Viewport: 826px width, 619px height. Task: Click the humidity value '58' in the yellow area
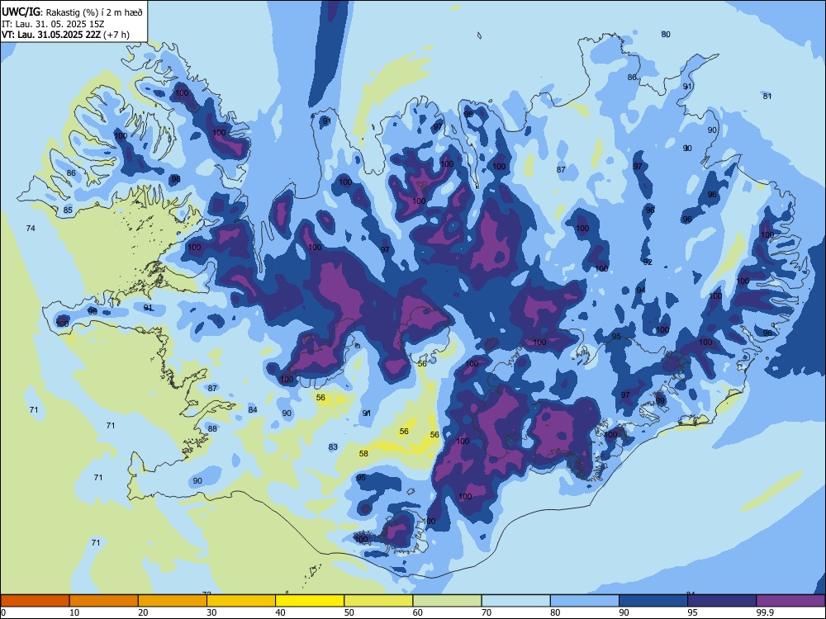(363, 453)
